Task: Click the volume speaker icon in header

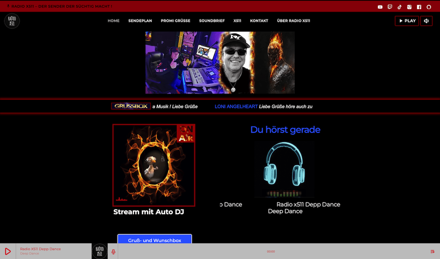Action: (426, 21)
